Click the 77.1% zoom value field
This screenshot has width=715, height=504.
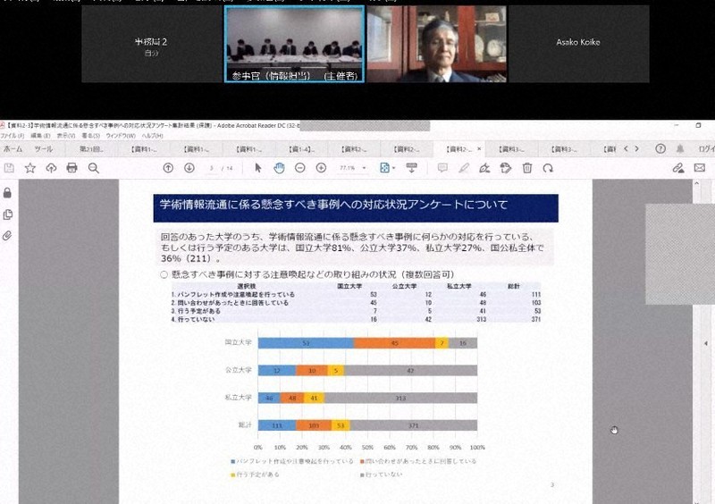[x=348, y=168]
